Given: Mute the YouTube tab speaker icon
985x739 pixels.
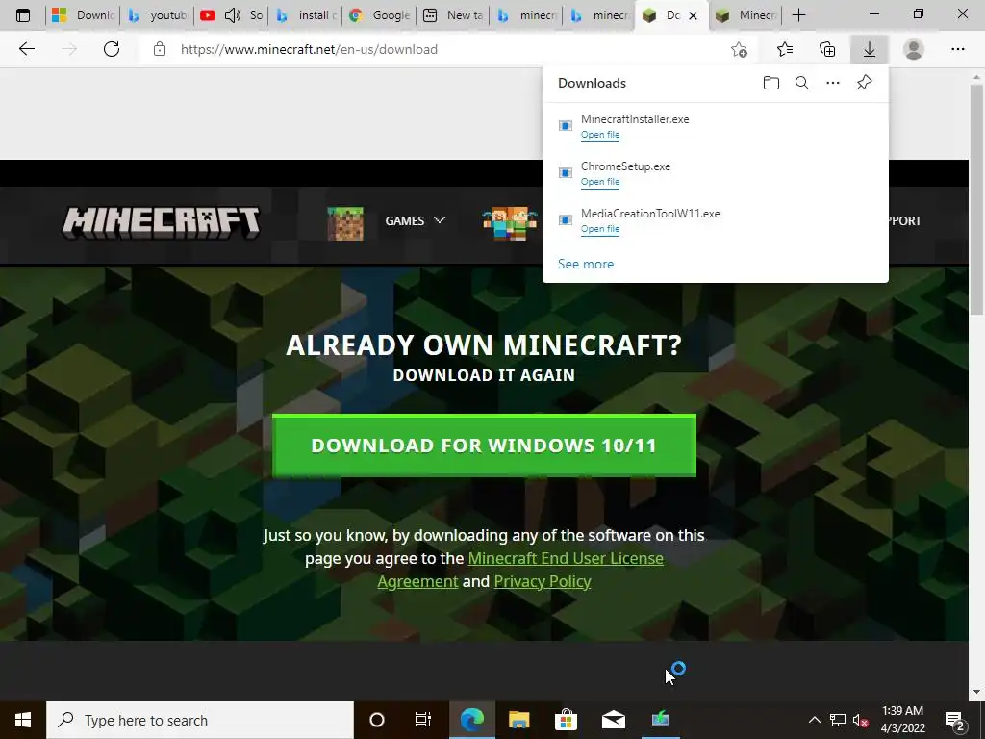Looking at the screenshot, I should (233, 15).
